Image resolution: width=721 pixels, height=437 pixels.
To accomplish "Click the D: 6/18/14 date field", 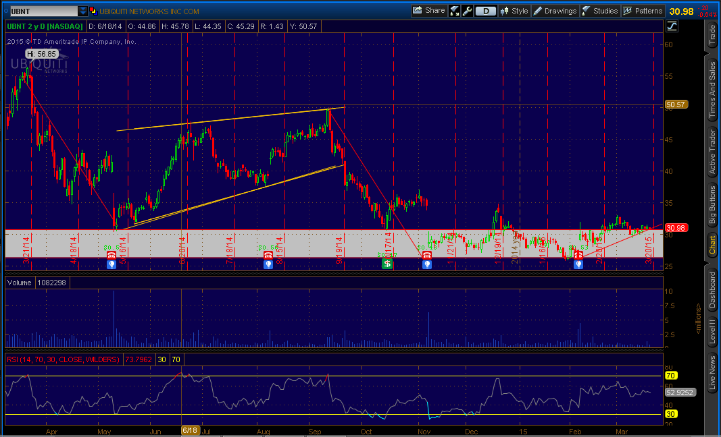I will click(x=105, y=26).
